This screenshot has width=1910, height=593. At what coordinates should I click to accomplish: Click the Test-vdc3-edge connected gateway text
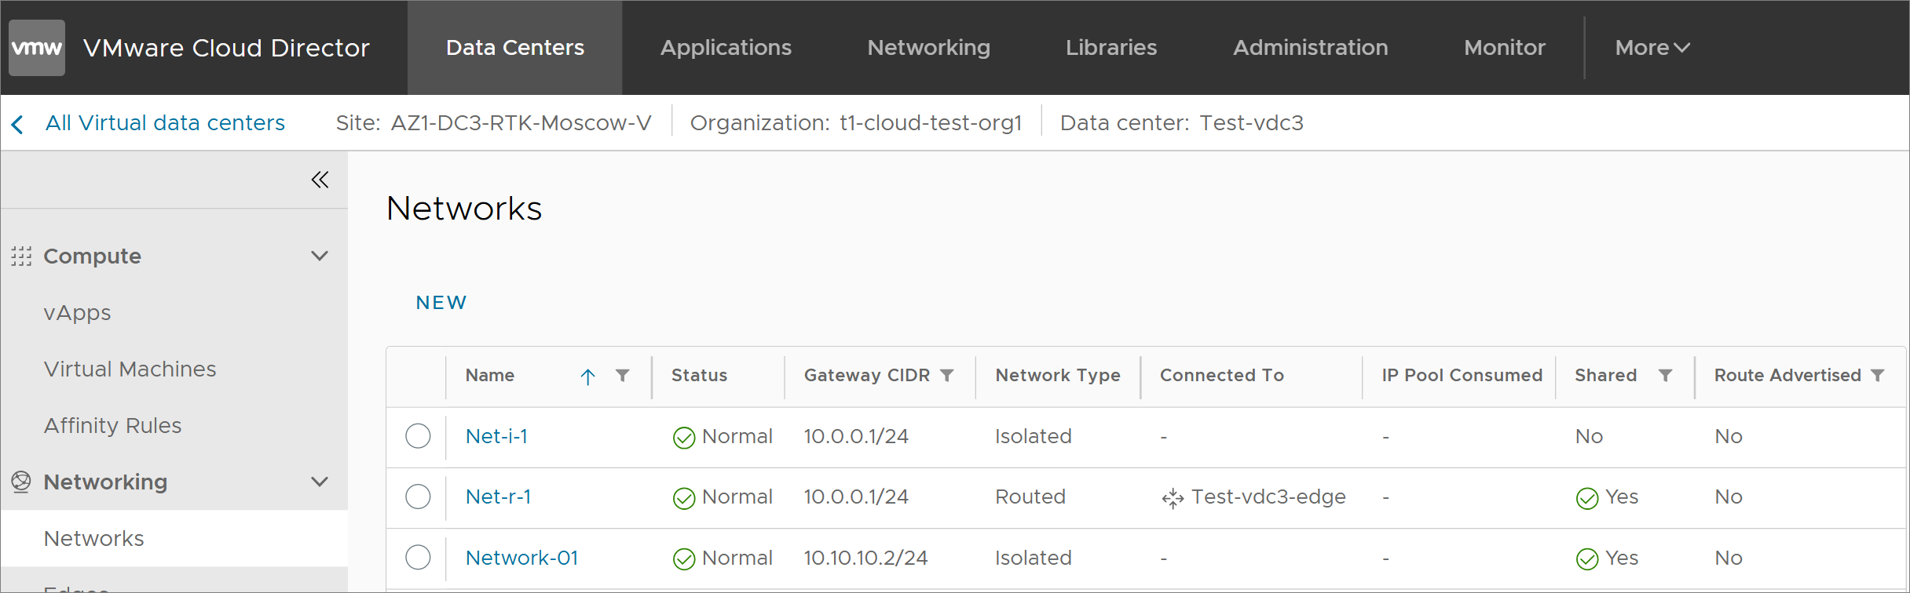[1268, 497]
